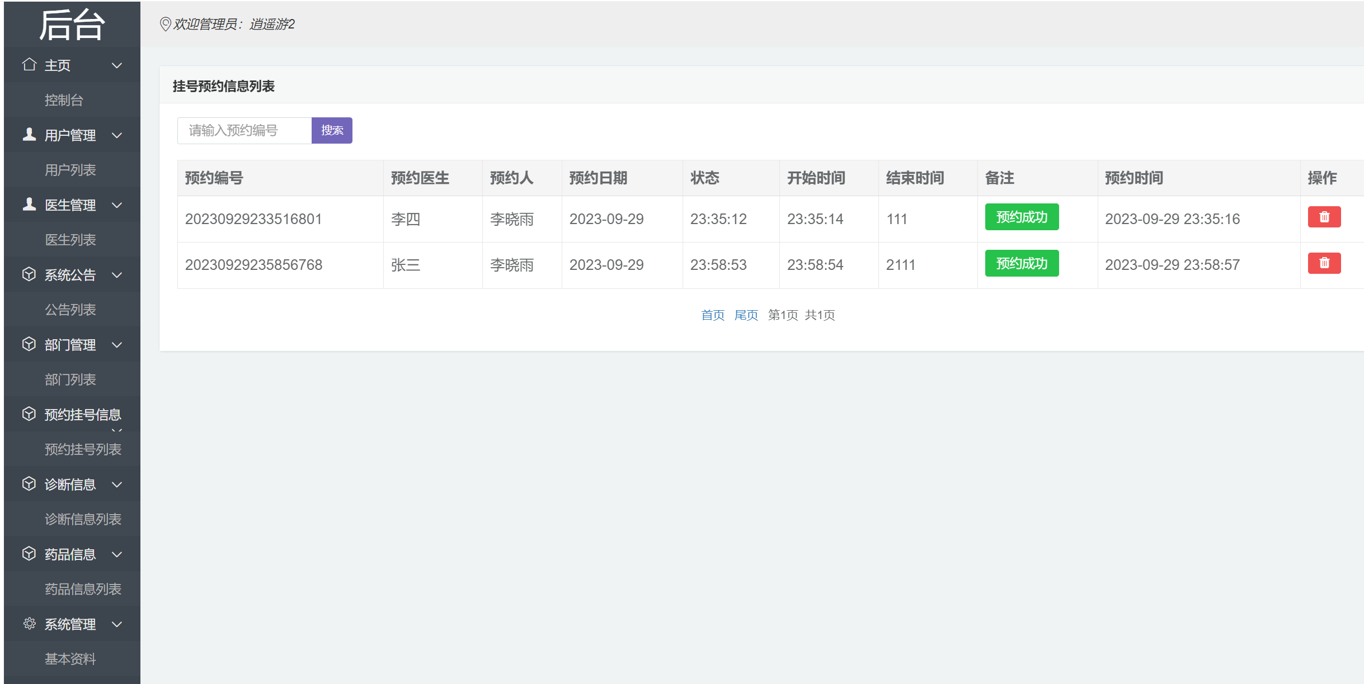Expand the 诊断信息 section chevron
Image resolution: width=1364 pixels, height=684 pixels.
coord(117,484)
